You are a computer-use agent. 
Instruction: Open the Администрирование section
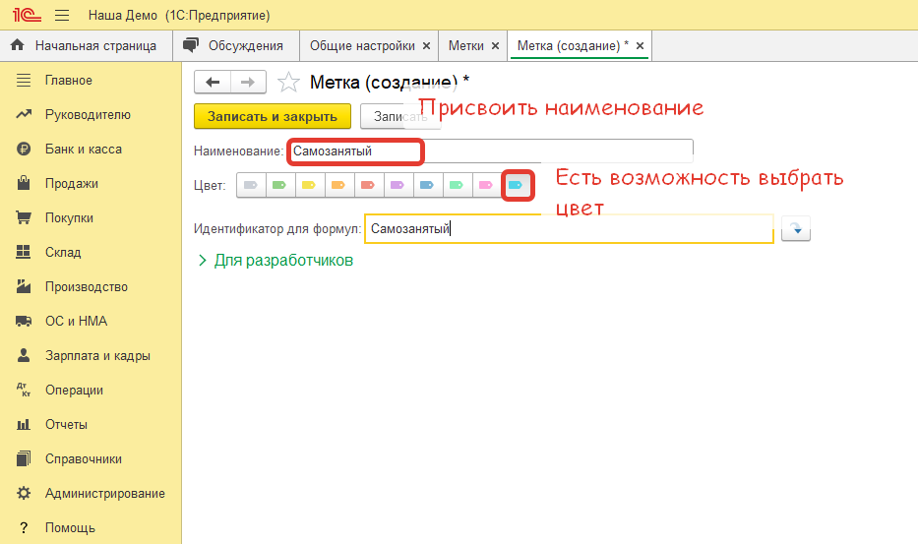104,494
